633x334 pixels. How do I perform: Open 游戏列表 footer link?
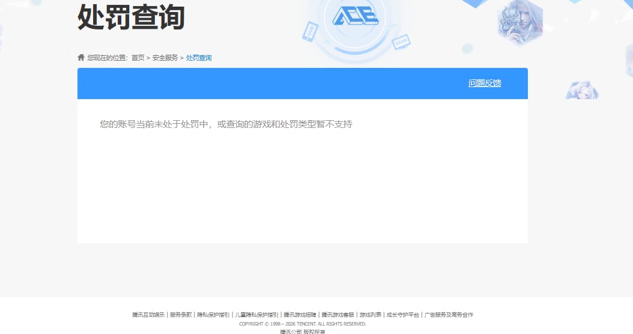tap(370, 315)
